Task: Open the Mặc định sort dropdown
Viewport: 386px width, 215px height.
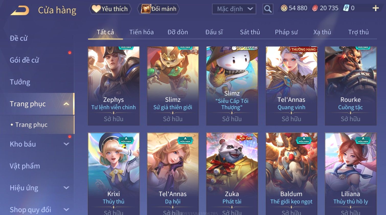Action: coord(234,9)
